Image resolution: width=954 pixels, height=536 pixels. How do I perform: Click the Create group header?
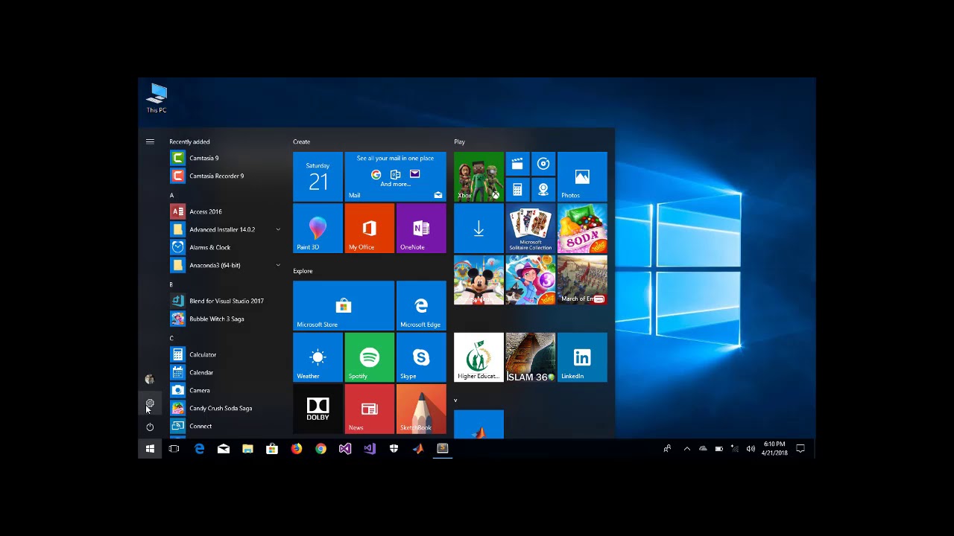coord(302,141)
